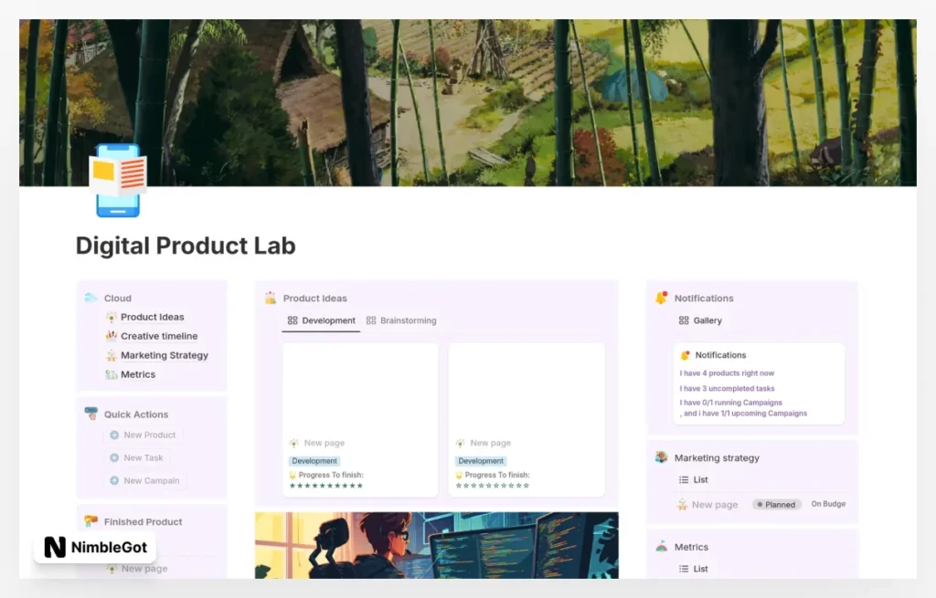Click the plus icon of New Product
Viewport: 936px width, 598px height.
coord(114,435)
